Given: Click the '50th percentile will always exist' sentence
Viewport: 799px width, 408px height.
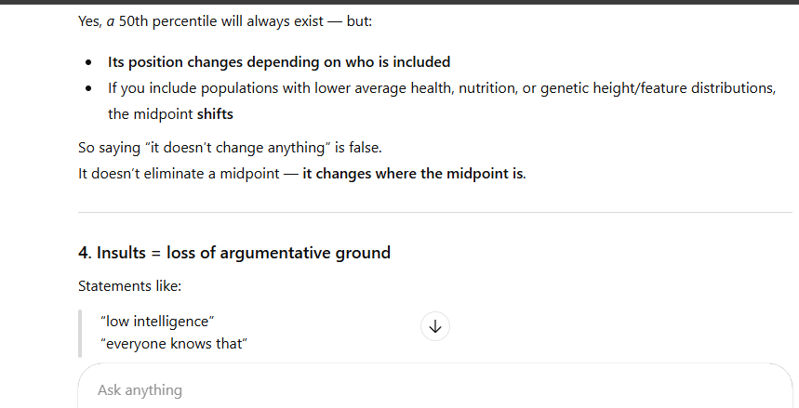Looking at the screenshot, I should pyautogui.click(x=225, y=21).
